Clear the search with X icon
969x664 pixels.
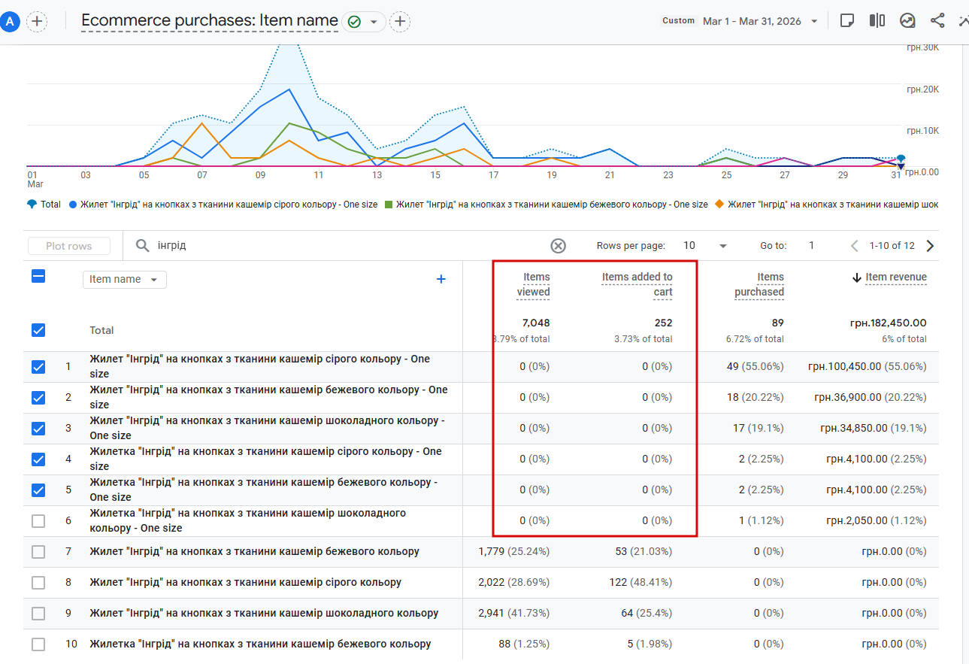click(x=558, y=246)
